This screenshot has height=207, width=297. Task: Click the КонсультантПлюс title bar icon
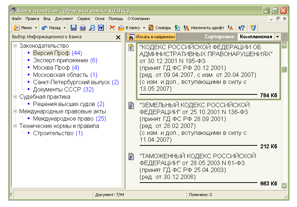pos(13,11)
